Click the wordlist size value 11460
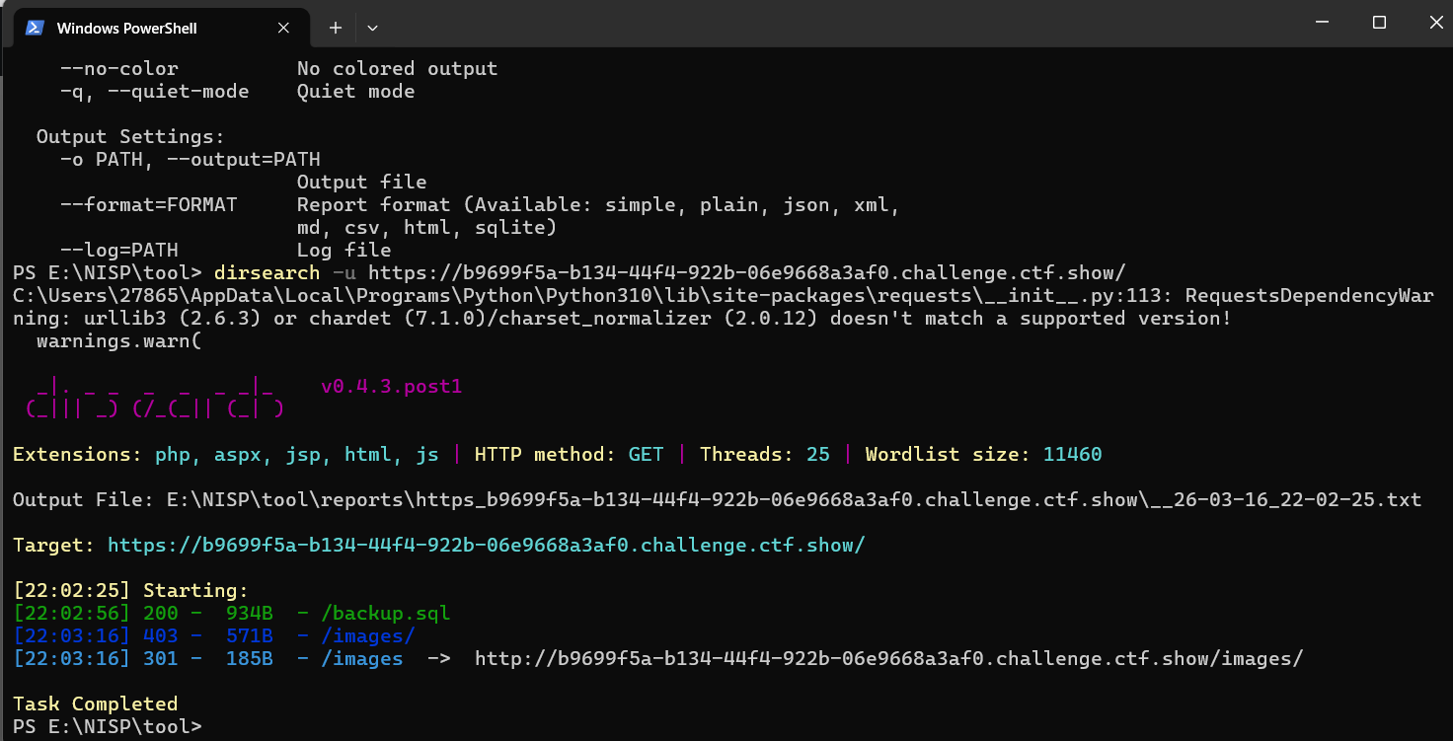The height and width of the screenshot is (741, 1453). pos(1072,454)
